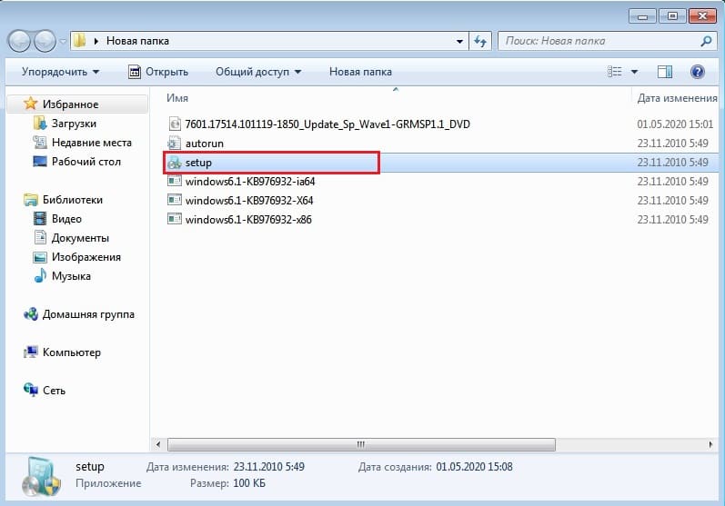Click the folder icon in address bar

[80, 41]
